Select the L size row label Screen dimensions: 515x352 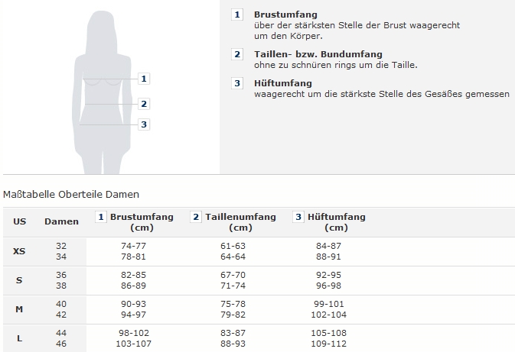pos(19,338)
